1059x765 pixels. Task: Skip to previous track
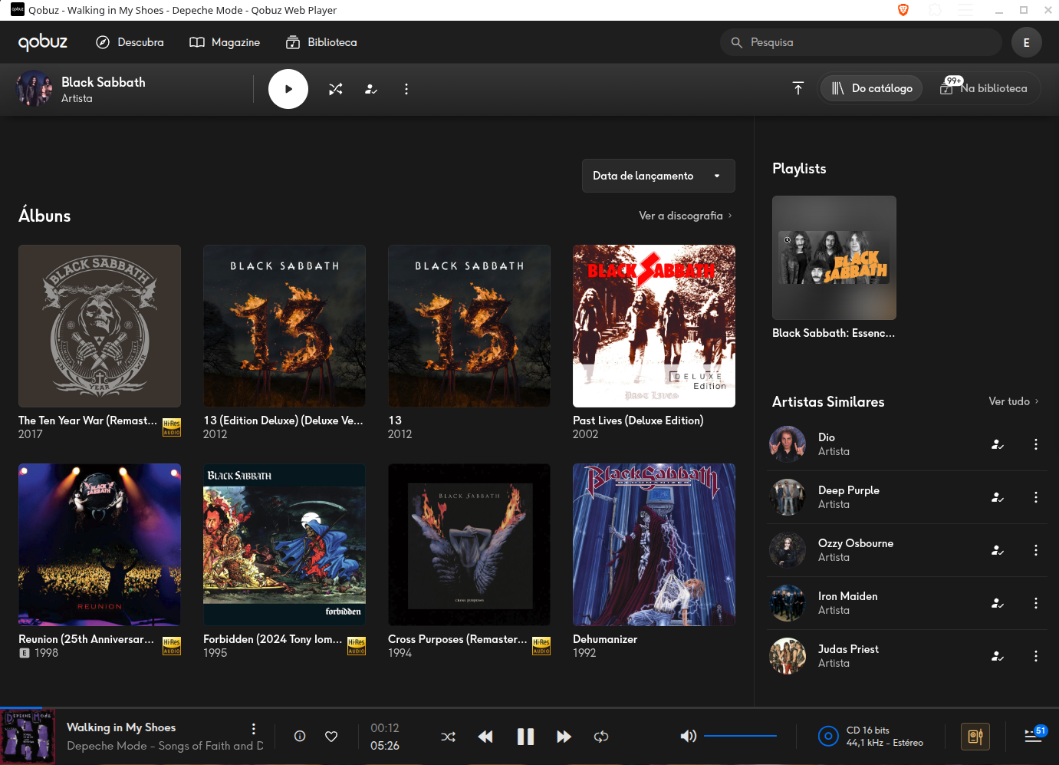485,737
